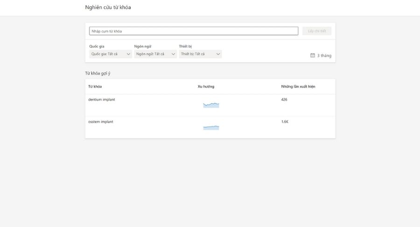The width and height of the screenshot is (420, 227).
Task: Click the "Từ khóa gợi ý" section heading
Action: click(x=98, y=73)
